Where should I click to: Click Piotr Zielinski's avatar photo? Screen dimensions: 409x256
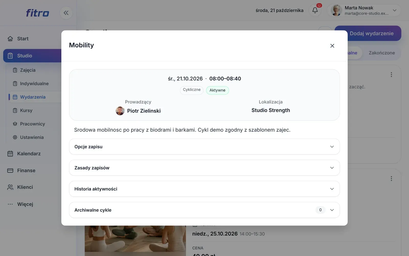[x=120, y=111]
